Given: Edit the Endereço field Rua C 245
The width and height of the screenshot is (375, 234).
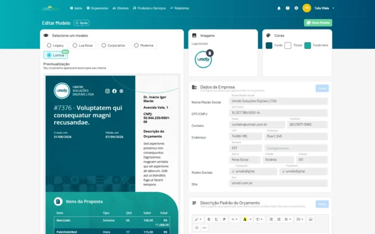Looking at the screenshot, I should (296, 136).
